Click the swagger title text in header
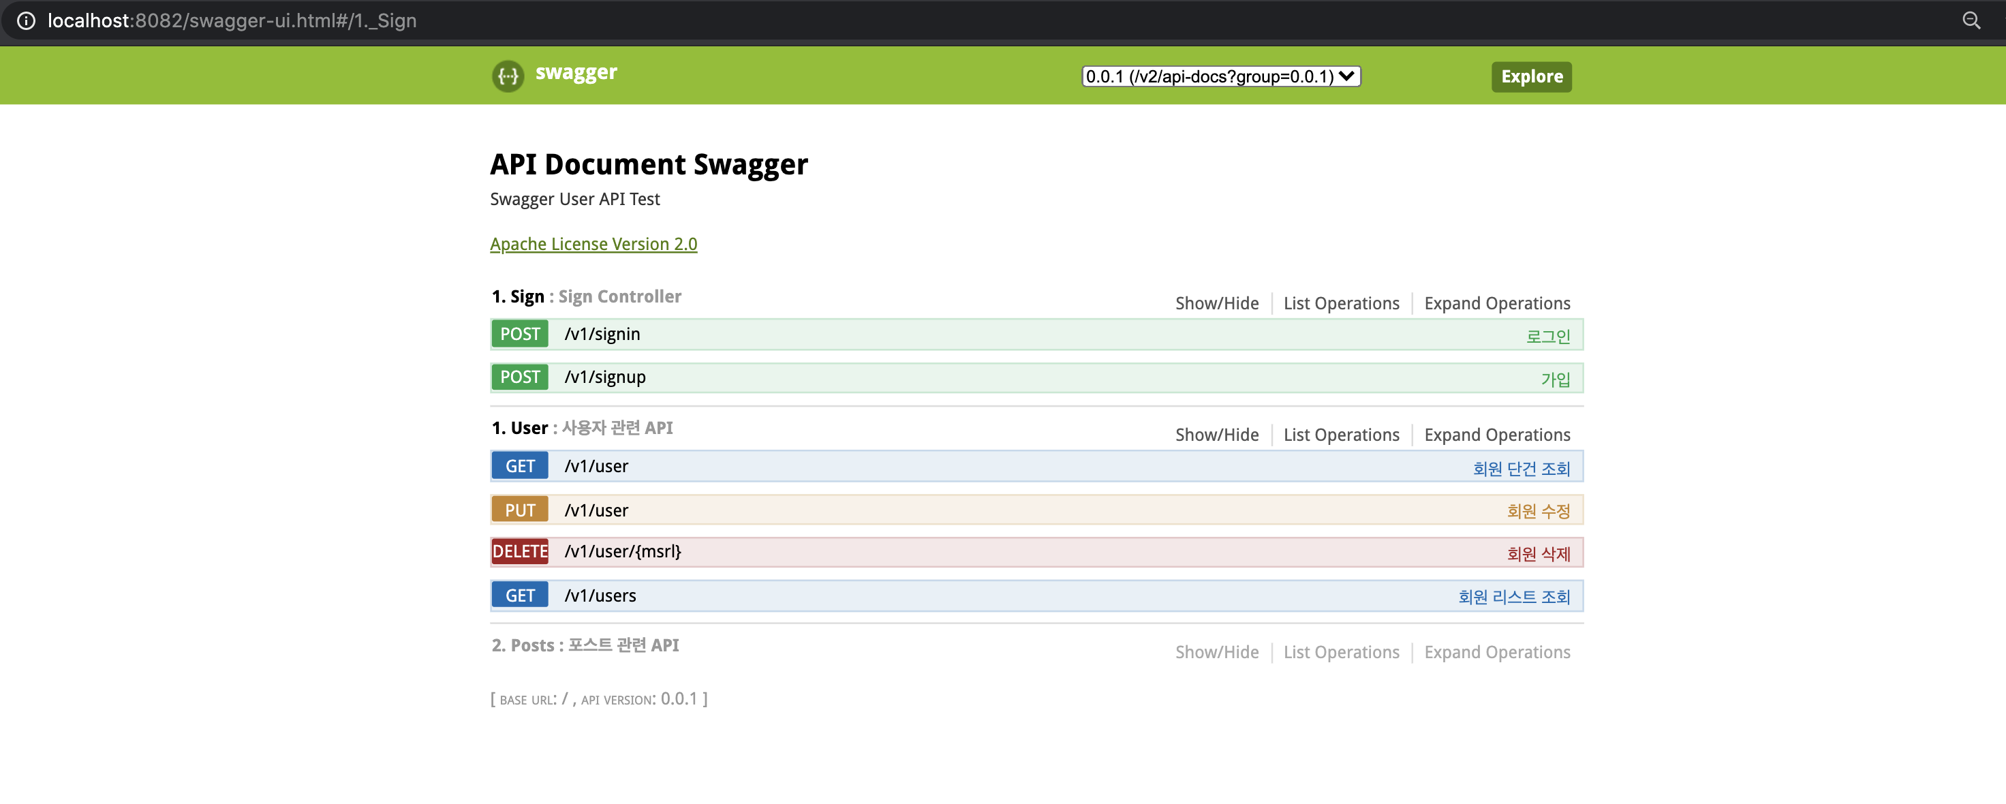The height and width of the screenshot is (804, 2006). 576,72
